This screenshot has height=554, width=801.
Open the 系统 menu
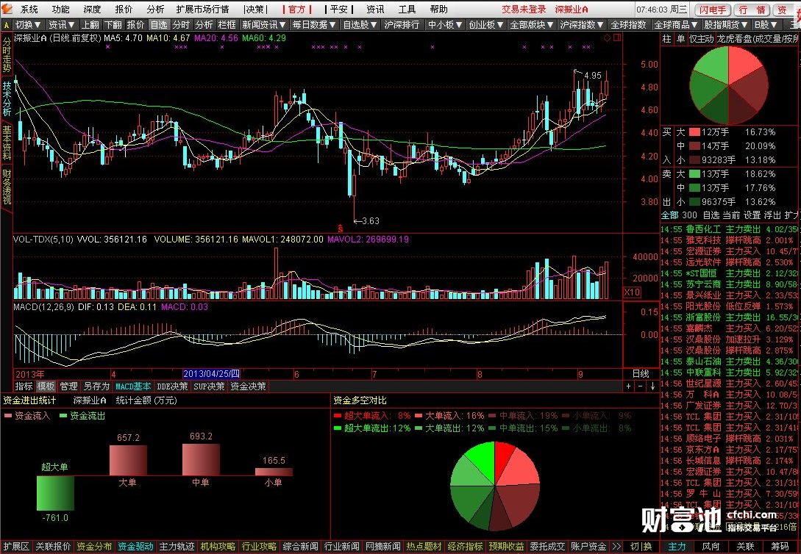[x=29, y=9]
